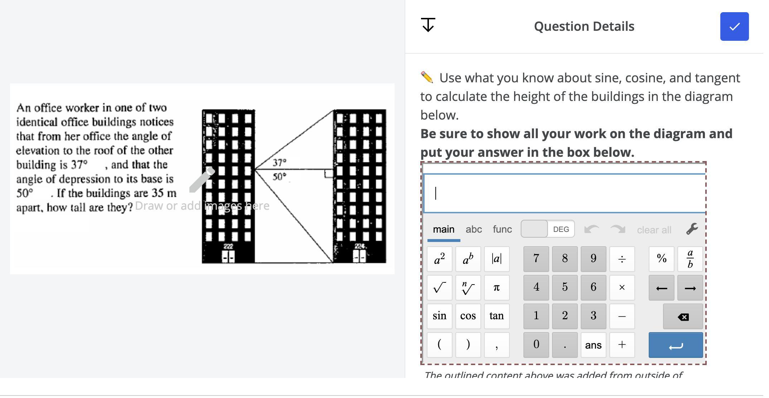Insert a square root symbol
Viewport: 769px width, 398px height.
(439, 288)
